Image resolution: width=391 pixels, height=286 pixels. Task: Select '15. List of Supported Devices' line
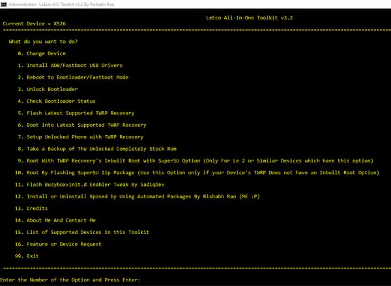click(82, 232)
